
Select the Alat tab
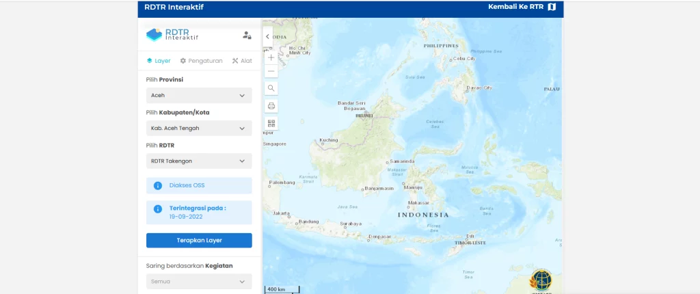(242, 60)
